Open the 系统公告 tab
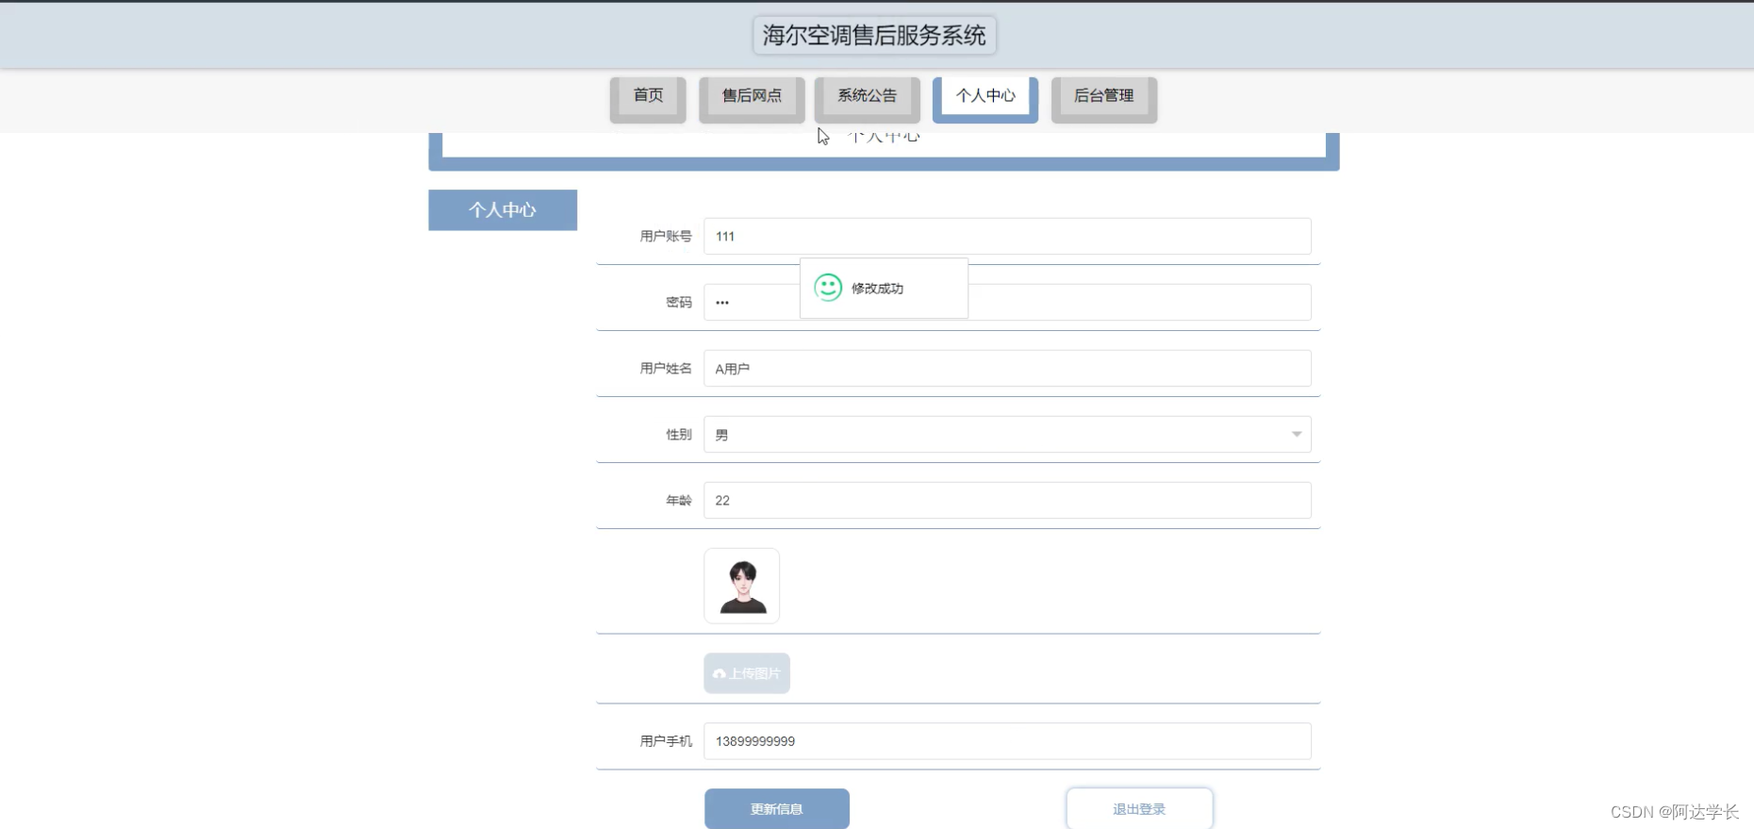This screenshot has width=1754, height=829. pos(867,99)
